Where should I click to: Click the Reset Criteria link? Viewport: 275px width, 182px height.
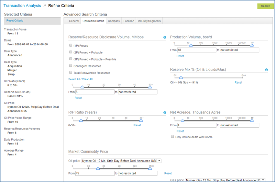(x=15, y=21)
